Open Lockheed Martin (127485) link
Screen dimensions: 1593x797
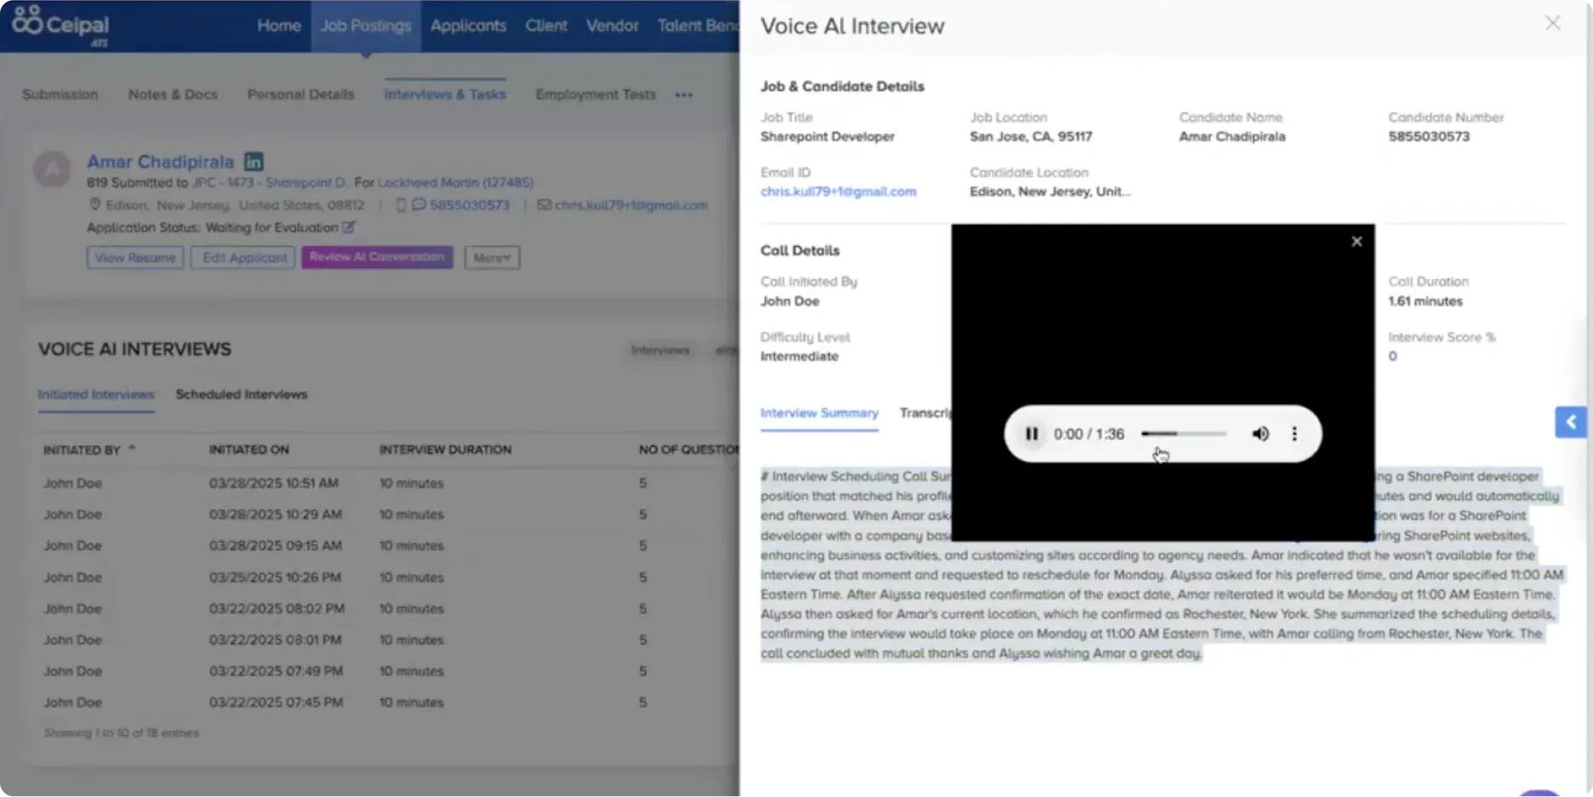(x=455, y=183)
